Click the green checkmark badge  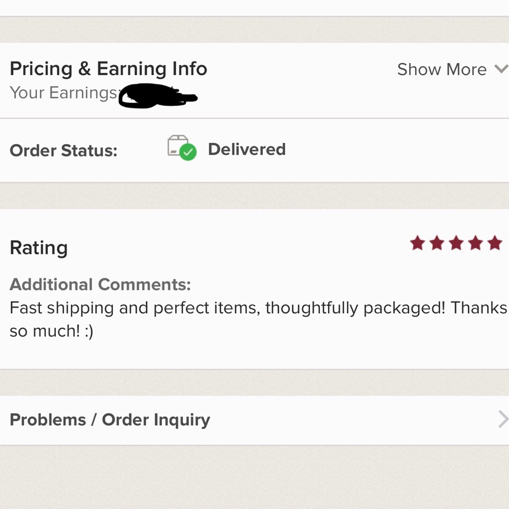188,153
